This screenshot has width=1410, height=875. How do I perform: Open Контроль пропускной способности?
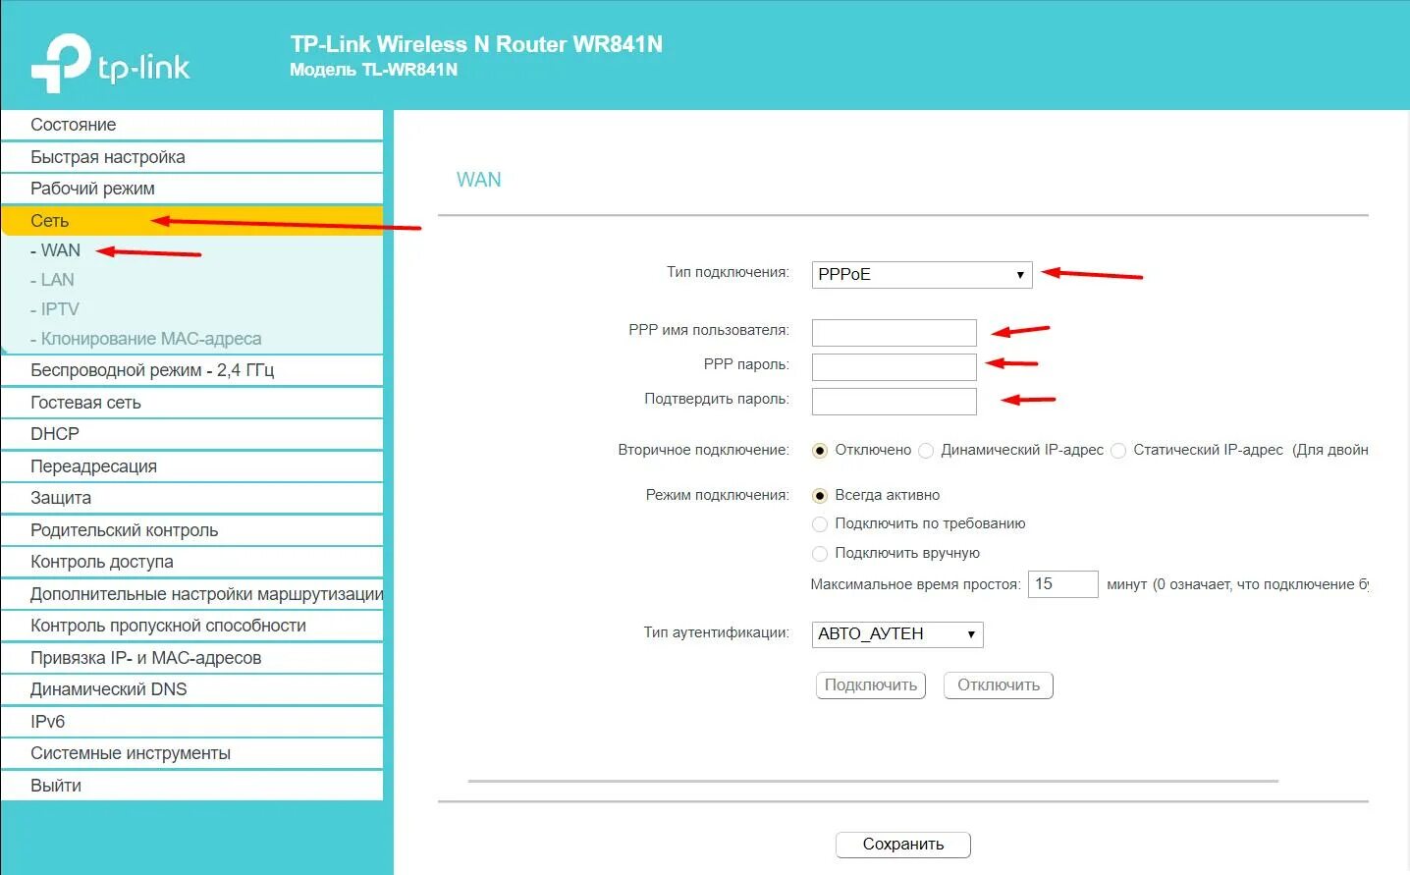[191, 626]
